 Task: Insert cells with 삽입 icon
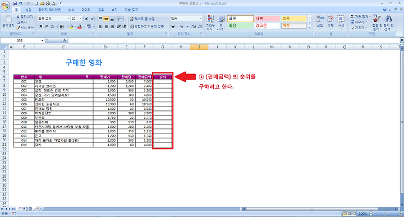pyautogui.click(x=320, y=22)
